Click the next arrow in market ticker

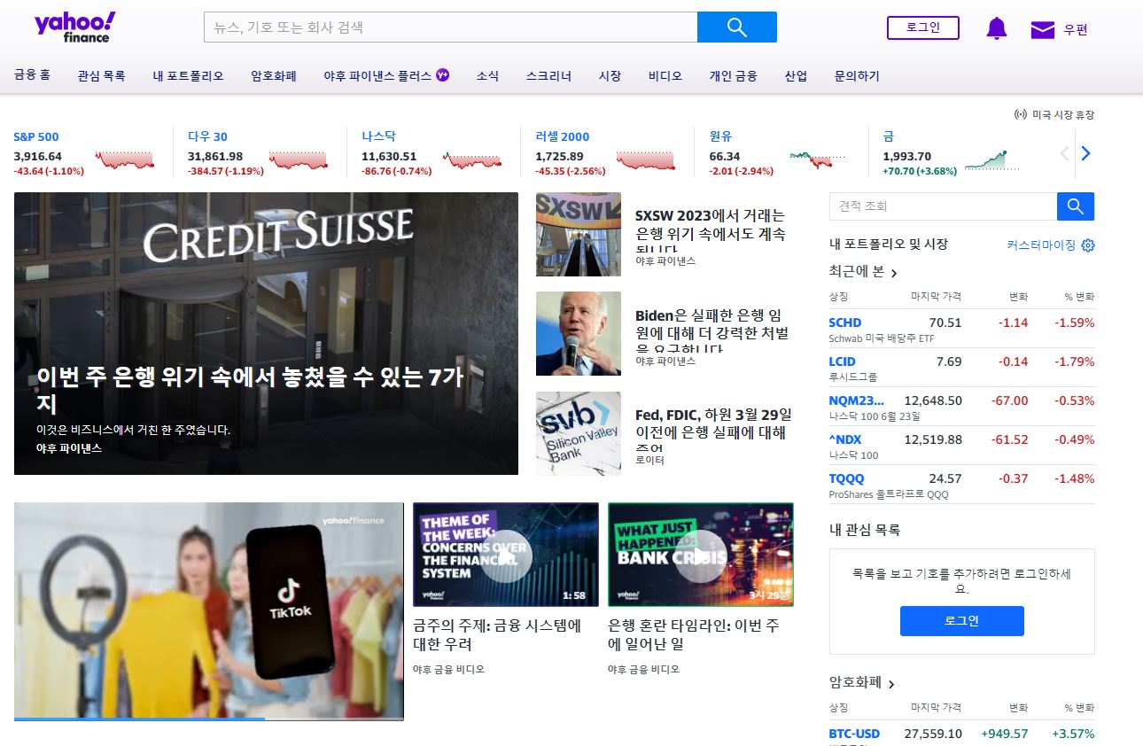coord(1086,153)
